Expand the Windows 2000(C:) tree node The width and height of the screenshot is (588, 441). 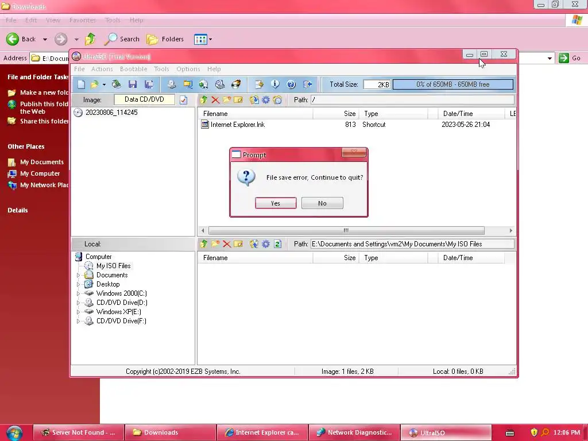click(x=78, y=293)
